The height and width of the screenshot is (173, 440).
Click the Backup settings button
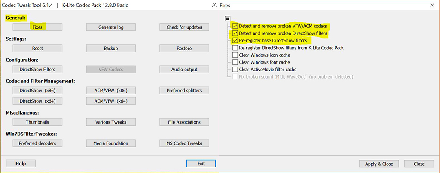(111, 48)
